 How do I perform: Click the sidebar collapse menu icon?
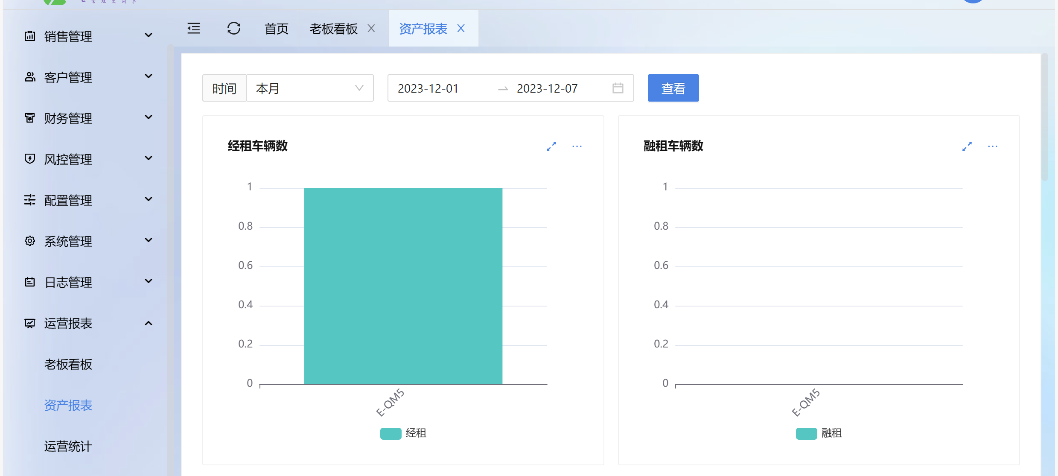[x=194, y=29]
